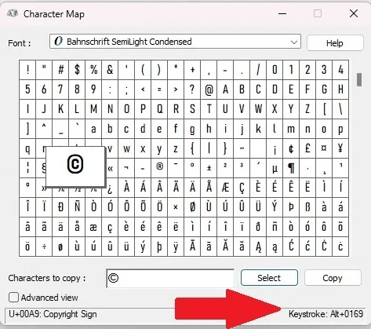Select the not sign ¬ cell
This screenshot has height=329, width=371.
pos(126,168)
